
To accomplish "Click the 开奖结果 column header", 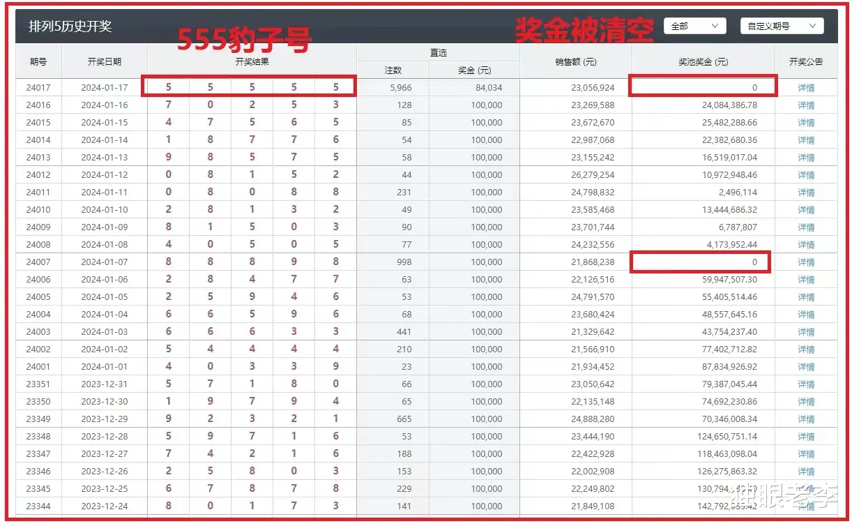I will point(252,61).
